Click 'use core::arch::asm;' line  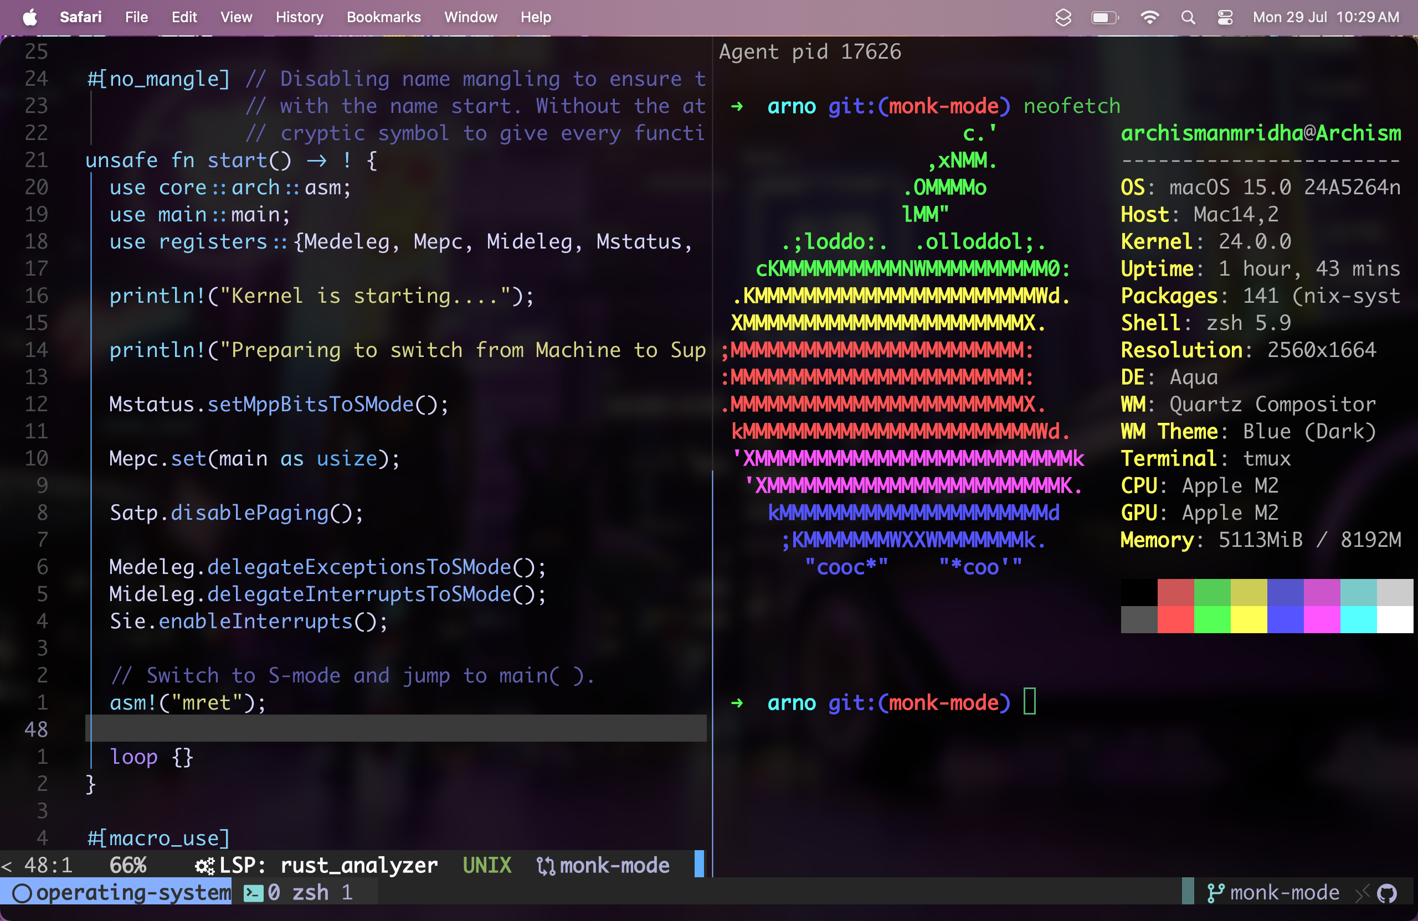230,188
